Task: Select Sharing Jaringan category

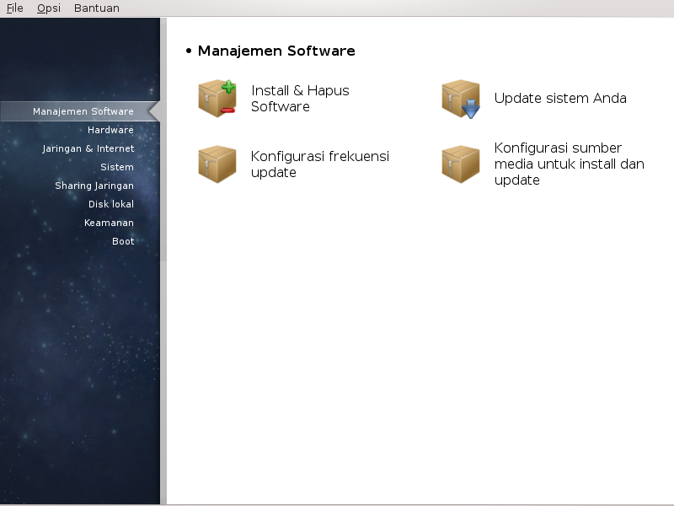Action: 94,186
